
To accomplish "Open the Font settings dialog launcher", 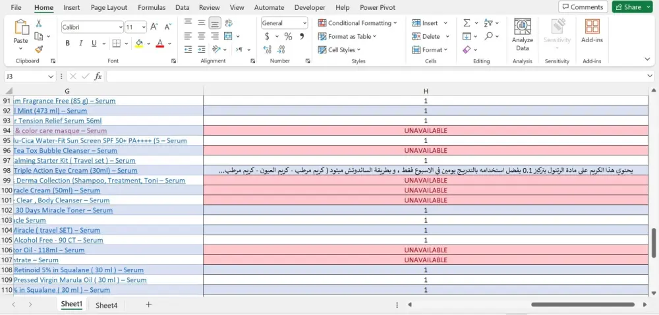I will pyautogui.click(x=173, y=61).
